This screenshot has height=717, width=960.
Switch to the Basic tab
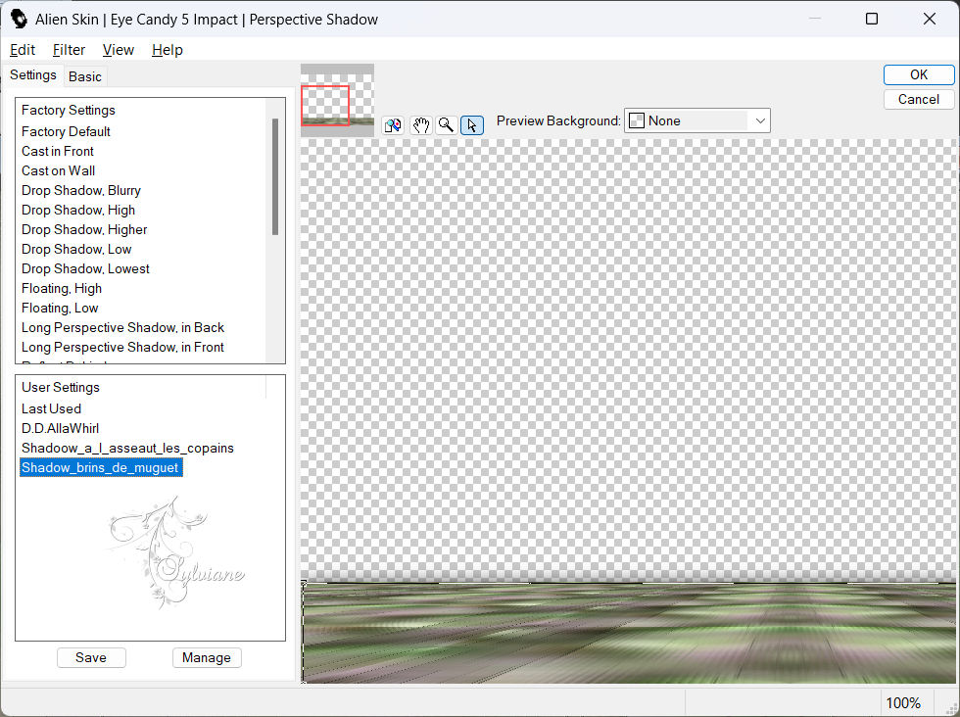tap(85, 76)
